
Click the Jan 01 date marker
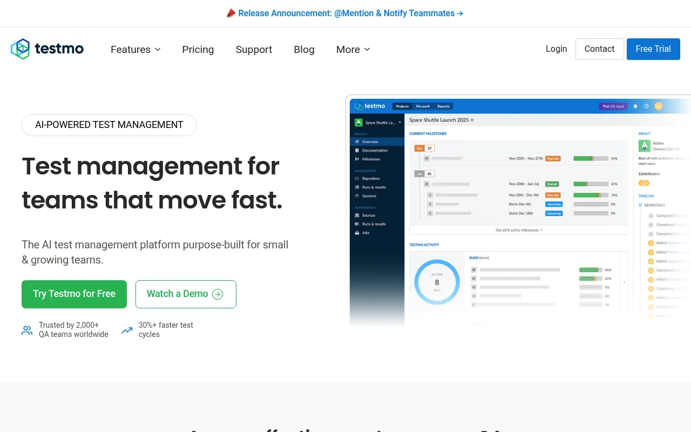pyautogui.click(x=424, y=174)
